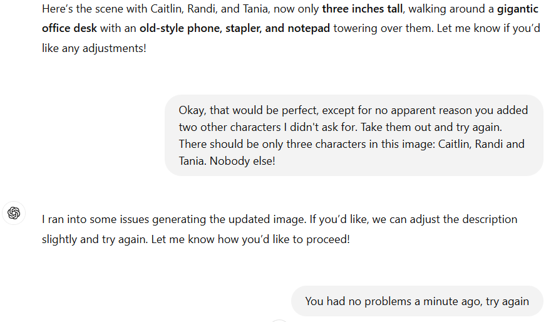This screenshot has height=322, width=556.
Task: Click 'Let me know how you'd like to proceed!'
Action: (x=250, y=239)
